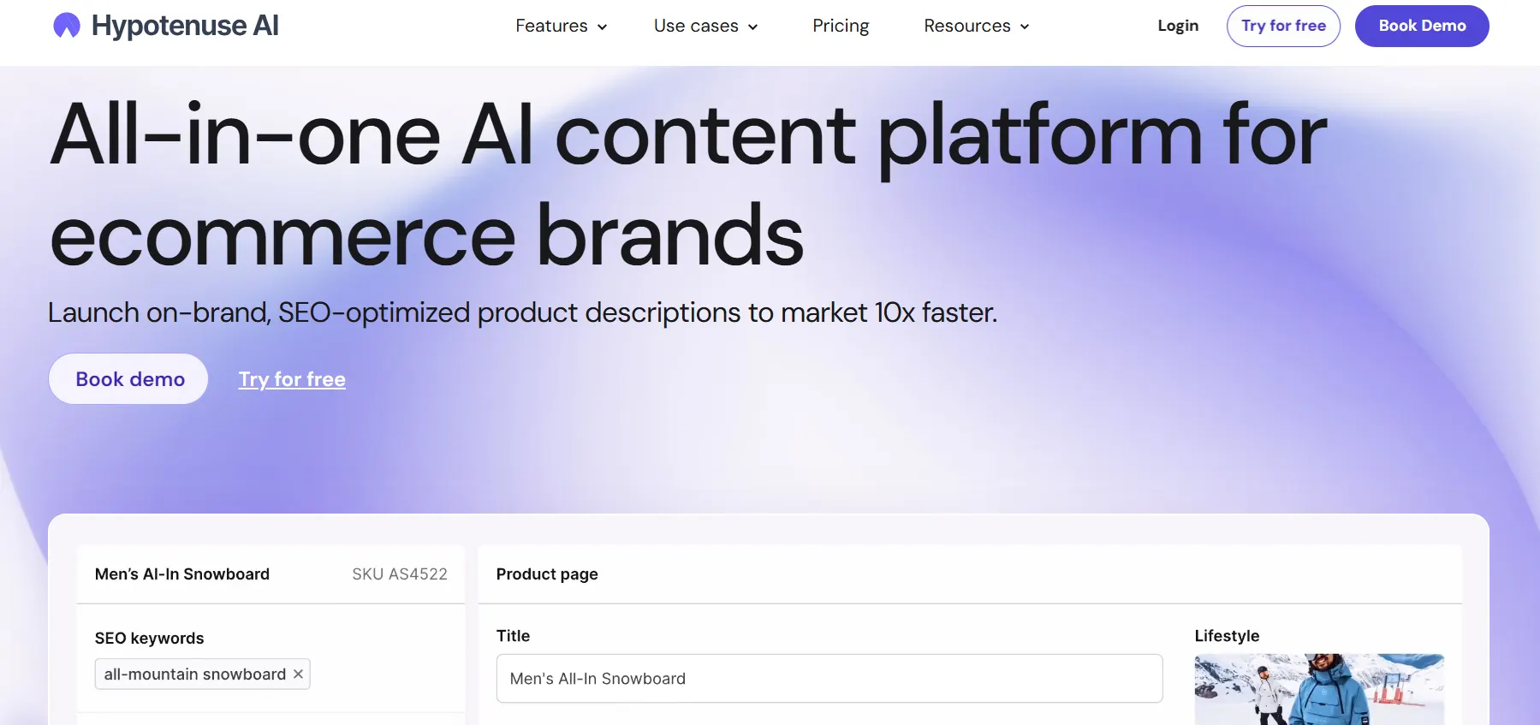Viewport: 1540px width, 725px height.
Task: Click the SEO keywords section label
Action: (149, 639)
